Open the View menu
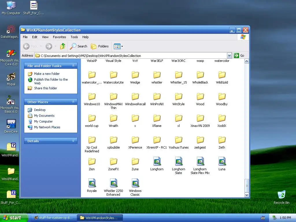The image size is (296, 222). coord(45,37)
